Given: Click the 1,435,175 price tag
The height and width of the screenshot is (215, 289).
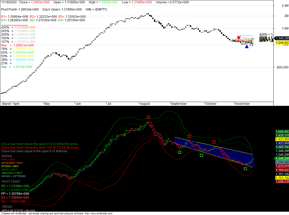Looking at the screenshot, I should point(282,136).
